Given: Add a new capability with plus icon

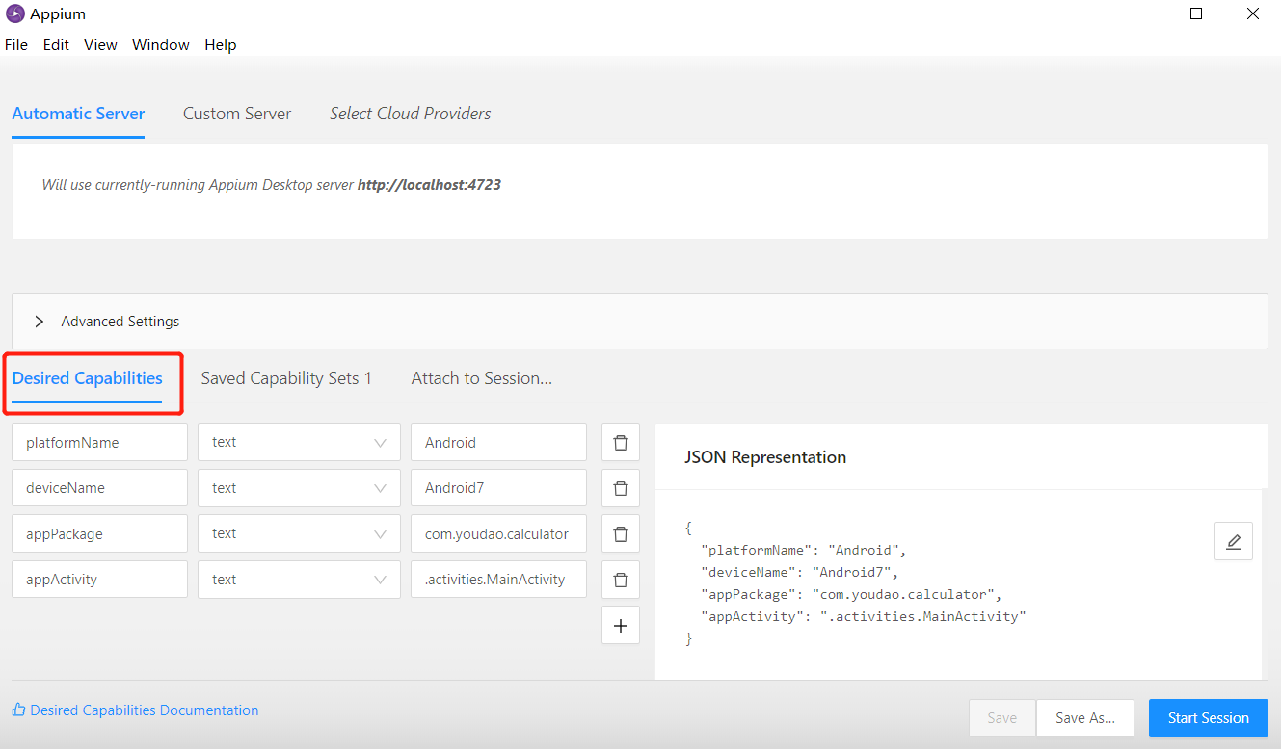Looking at the screenshot, I should (x=621, y=626).
